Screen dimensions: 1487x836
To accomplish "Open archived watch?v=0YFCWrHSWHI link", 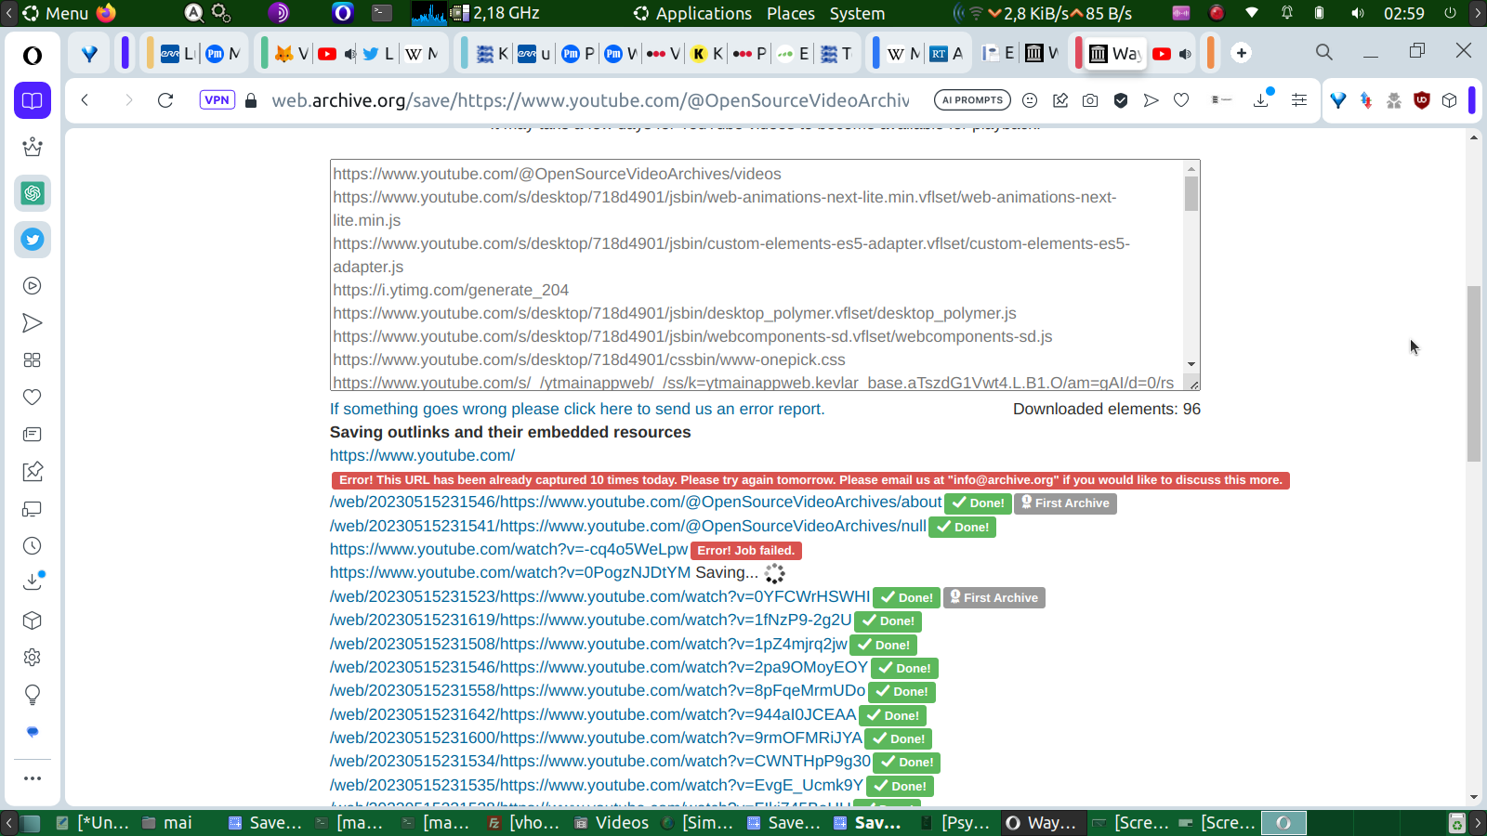I will 600,596.
